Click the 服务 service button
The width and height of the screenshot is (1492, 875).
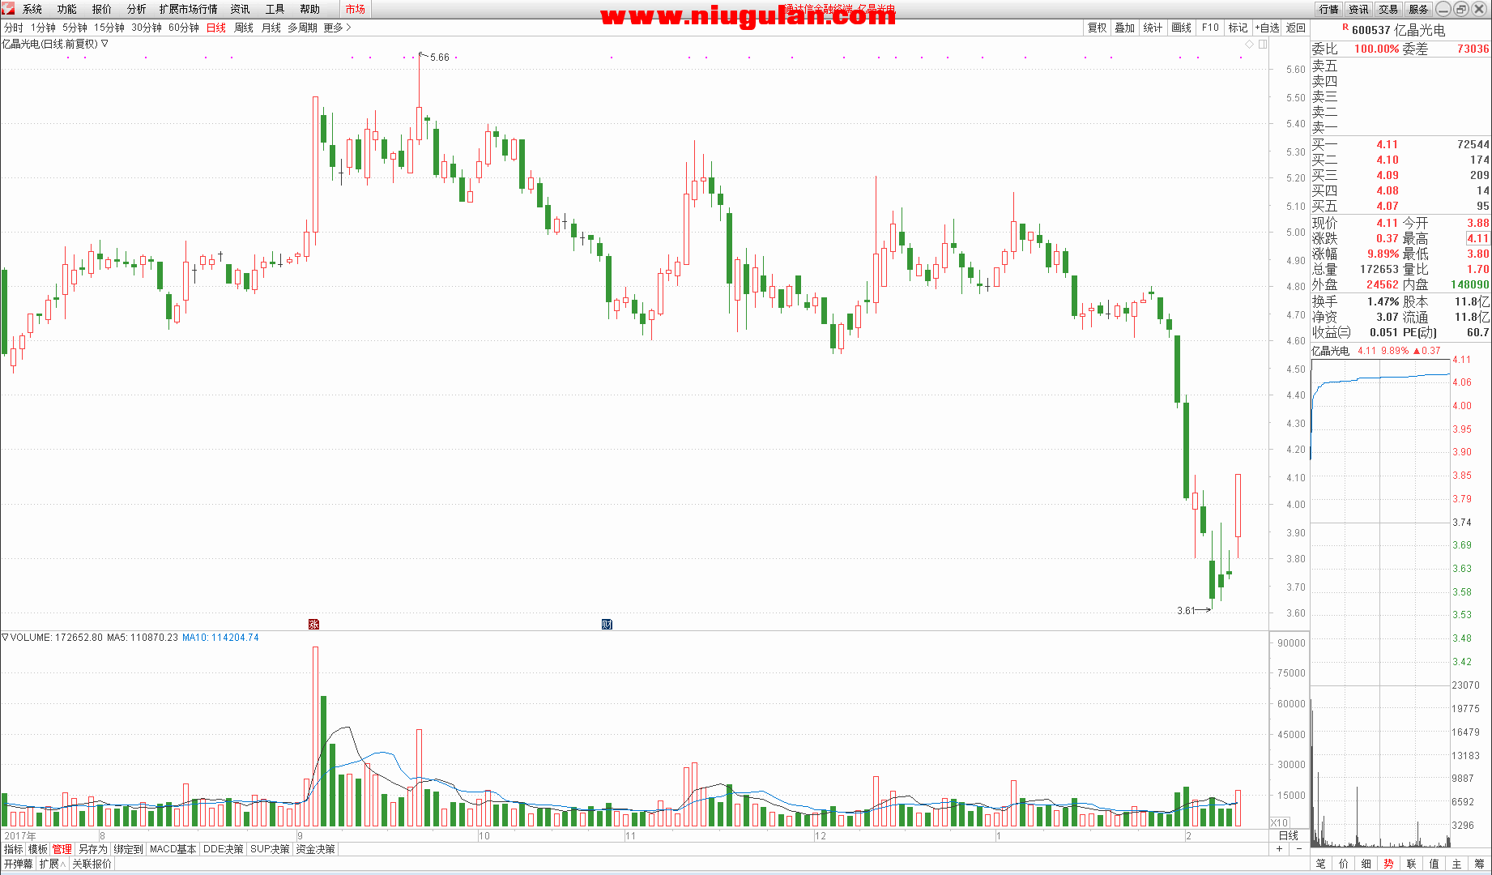point(1419,9)
